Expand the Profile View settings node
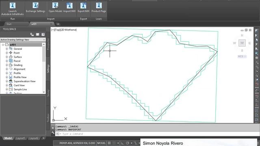260x146 pixels. [7, 77]
